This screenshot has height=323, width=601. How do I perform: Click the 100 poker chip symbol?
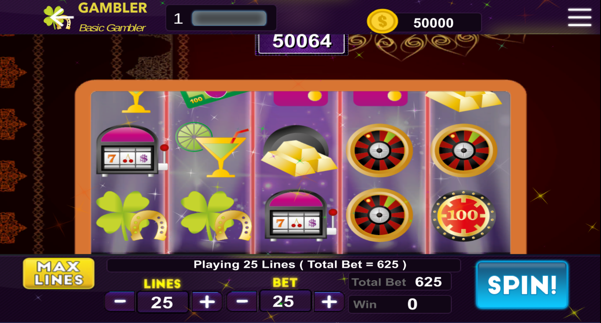[463, 216]
